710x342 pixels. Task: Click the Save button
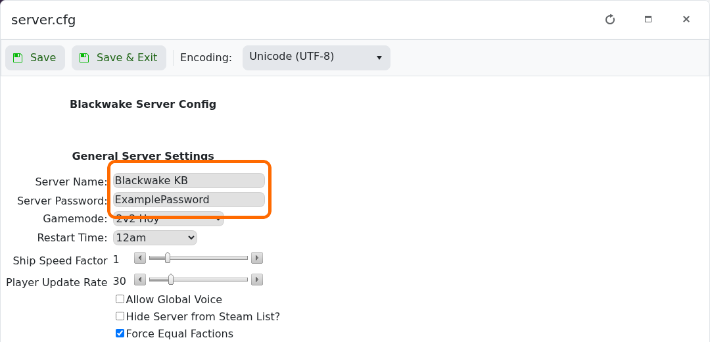pyautogui.click(x=35, y=58)
